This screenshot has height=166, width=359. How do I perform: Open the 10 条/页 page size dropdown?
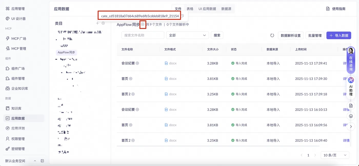tap(335, 155)
